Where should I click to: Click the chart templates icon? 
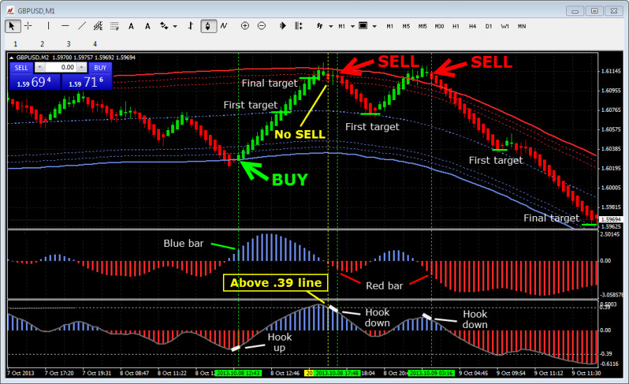coord(363,26)
